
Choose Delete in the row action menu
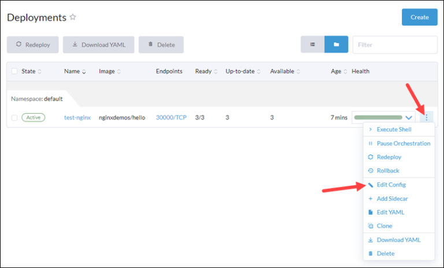tap(399, 254)
